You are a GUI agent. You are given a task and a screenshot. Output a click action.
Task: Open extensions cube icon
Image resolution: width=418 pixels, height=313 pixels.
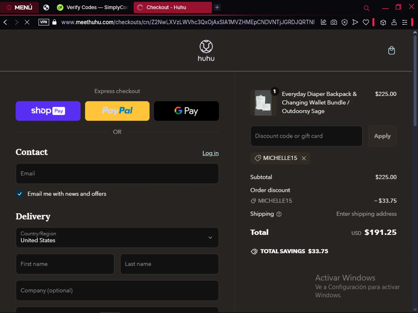pyautogui.click(x=383, y=22)
